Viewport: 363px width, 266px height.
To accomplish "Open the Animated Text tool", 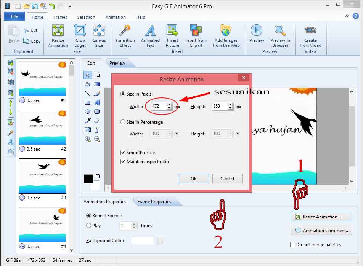I will click(x=150, y=36).
